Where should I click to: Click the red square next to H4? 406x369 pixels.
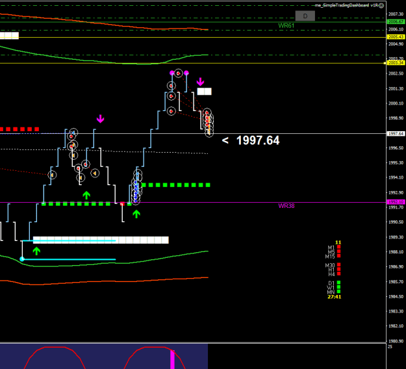pos(338,274)
